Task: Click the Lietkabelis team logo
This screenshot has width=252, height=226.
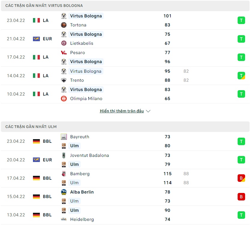Action: click(64, 43)
